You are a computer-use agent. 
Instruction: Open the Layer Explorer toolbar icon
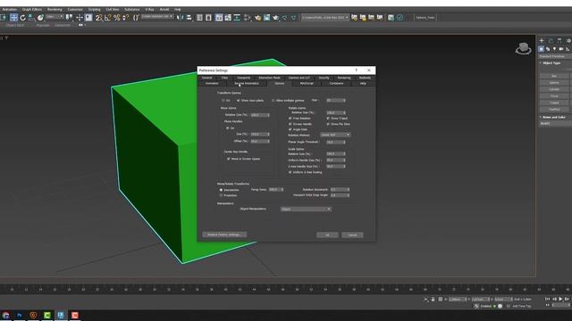click(x=208, y=18)
